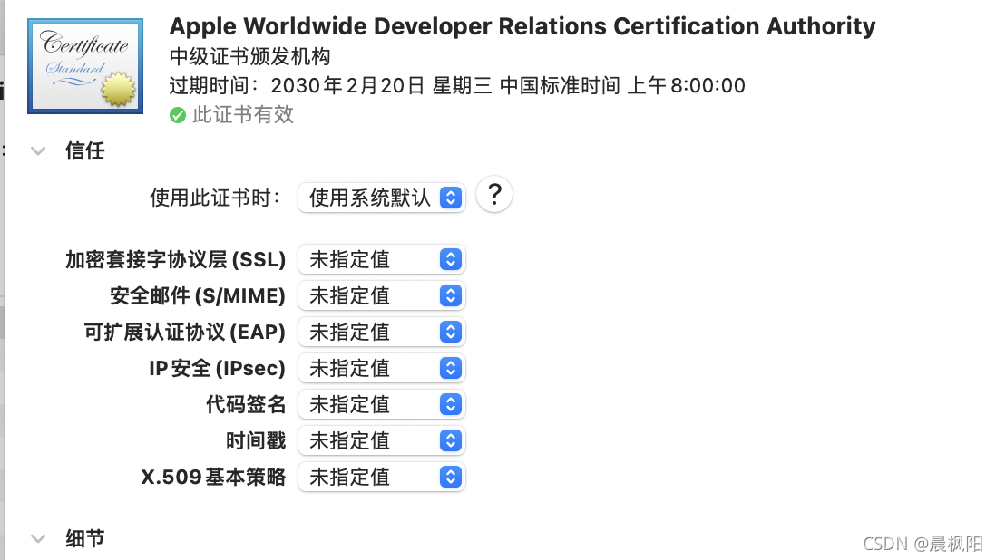Screen dimensions: 996x560
Task: Click the green valid certificate checkmark icon
Action: (x=178, y=115)
